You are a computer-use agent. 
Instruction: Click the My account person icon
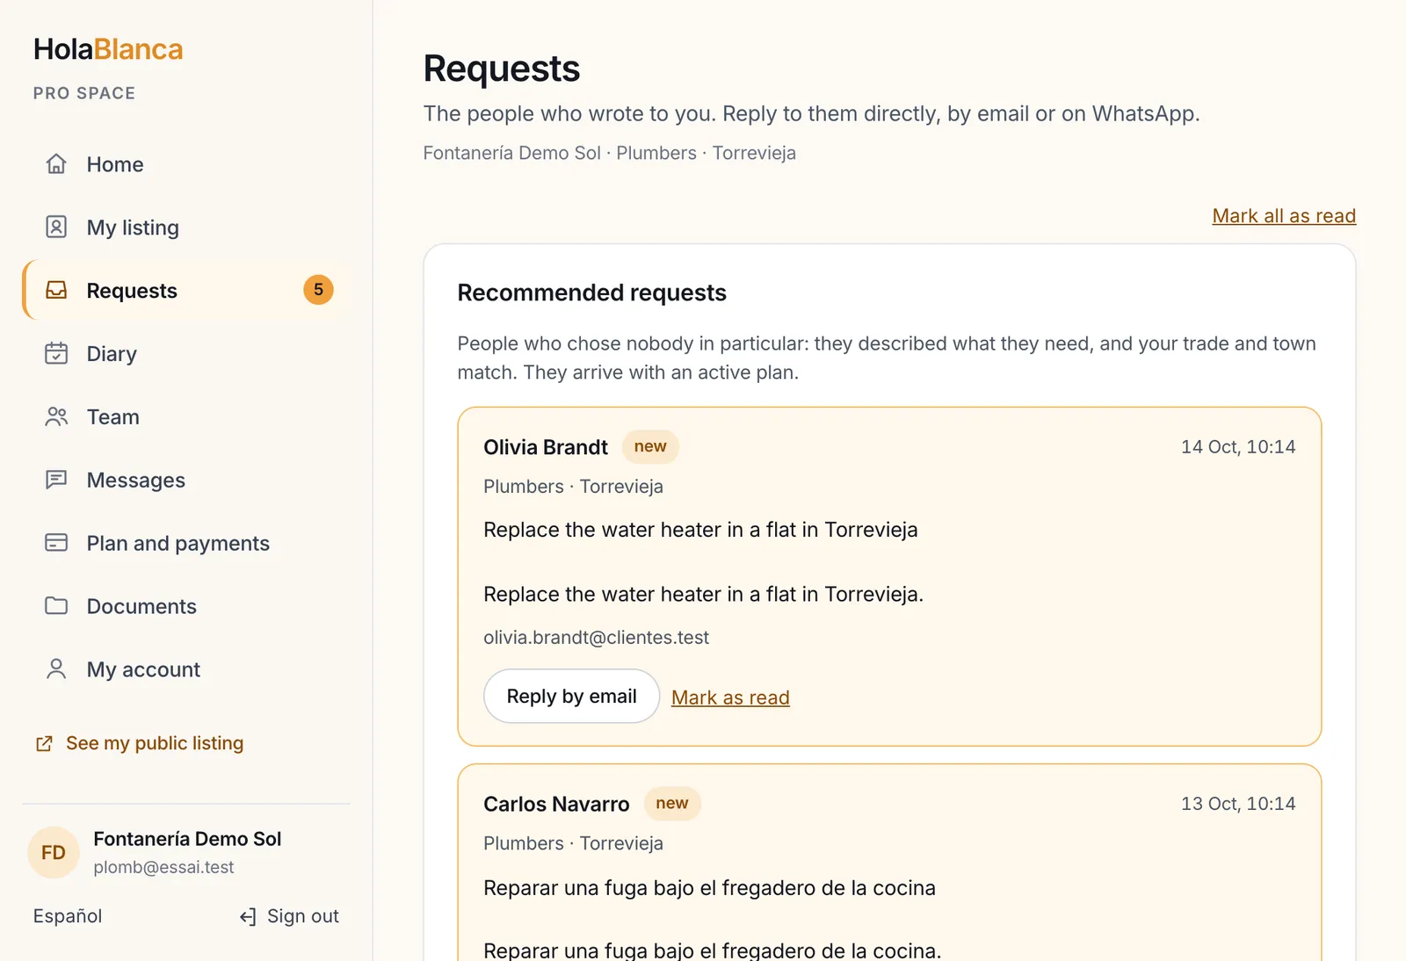(56, 669)
